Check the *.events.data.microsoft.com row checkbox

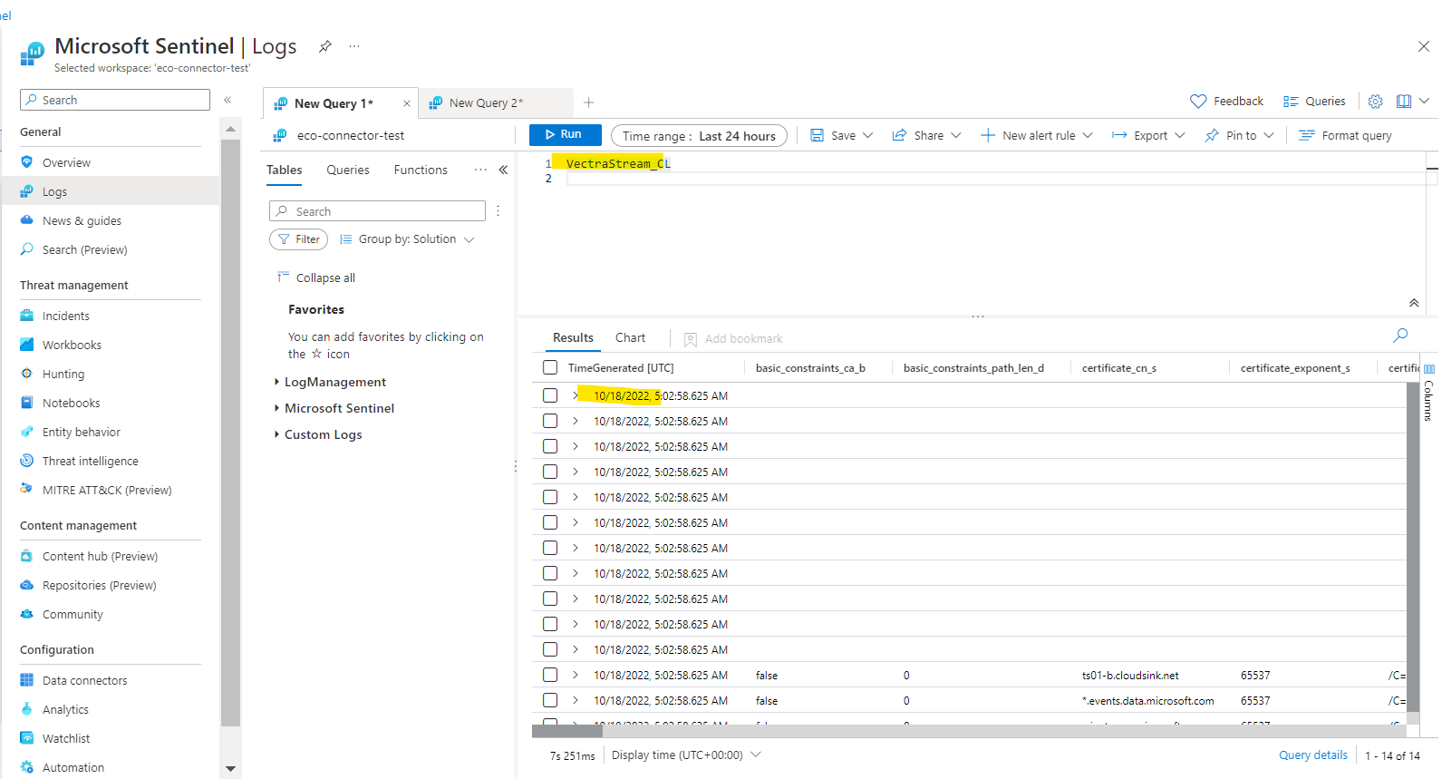(x=550, y=700)
